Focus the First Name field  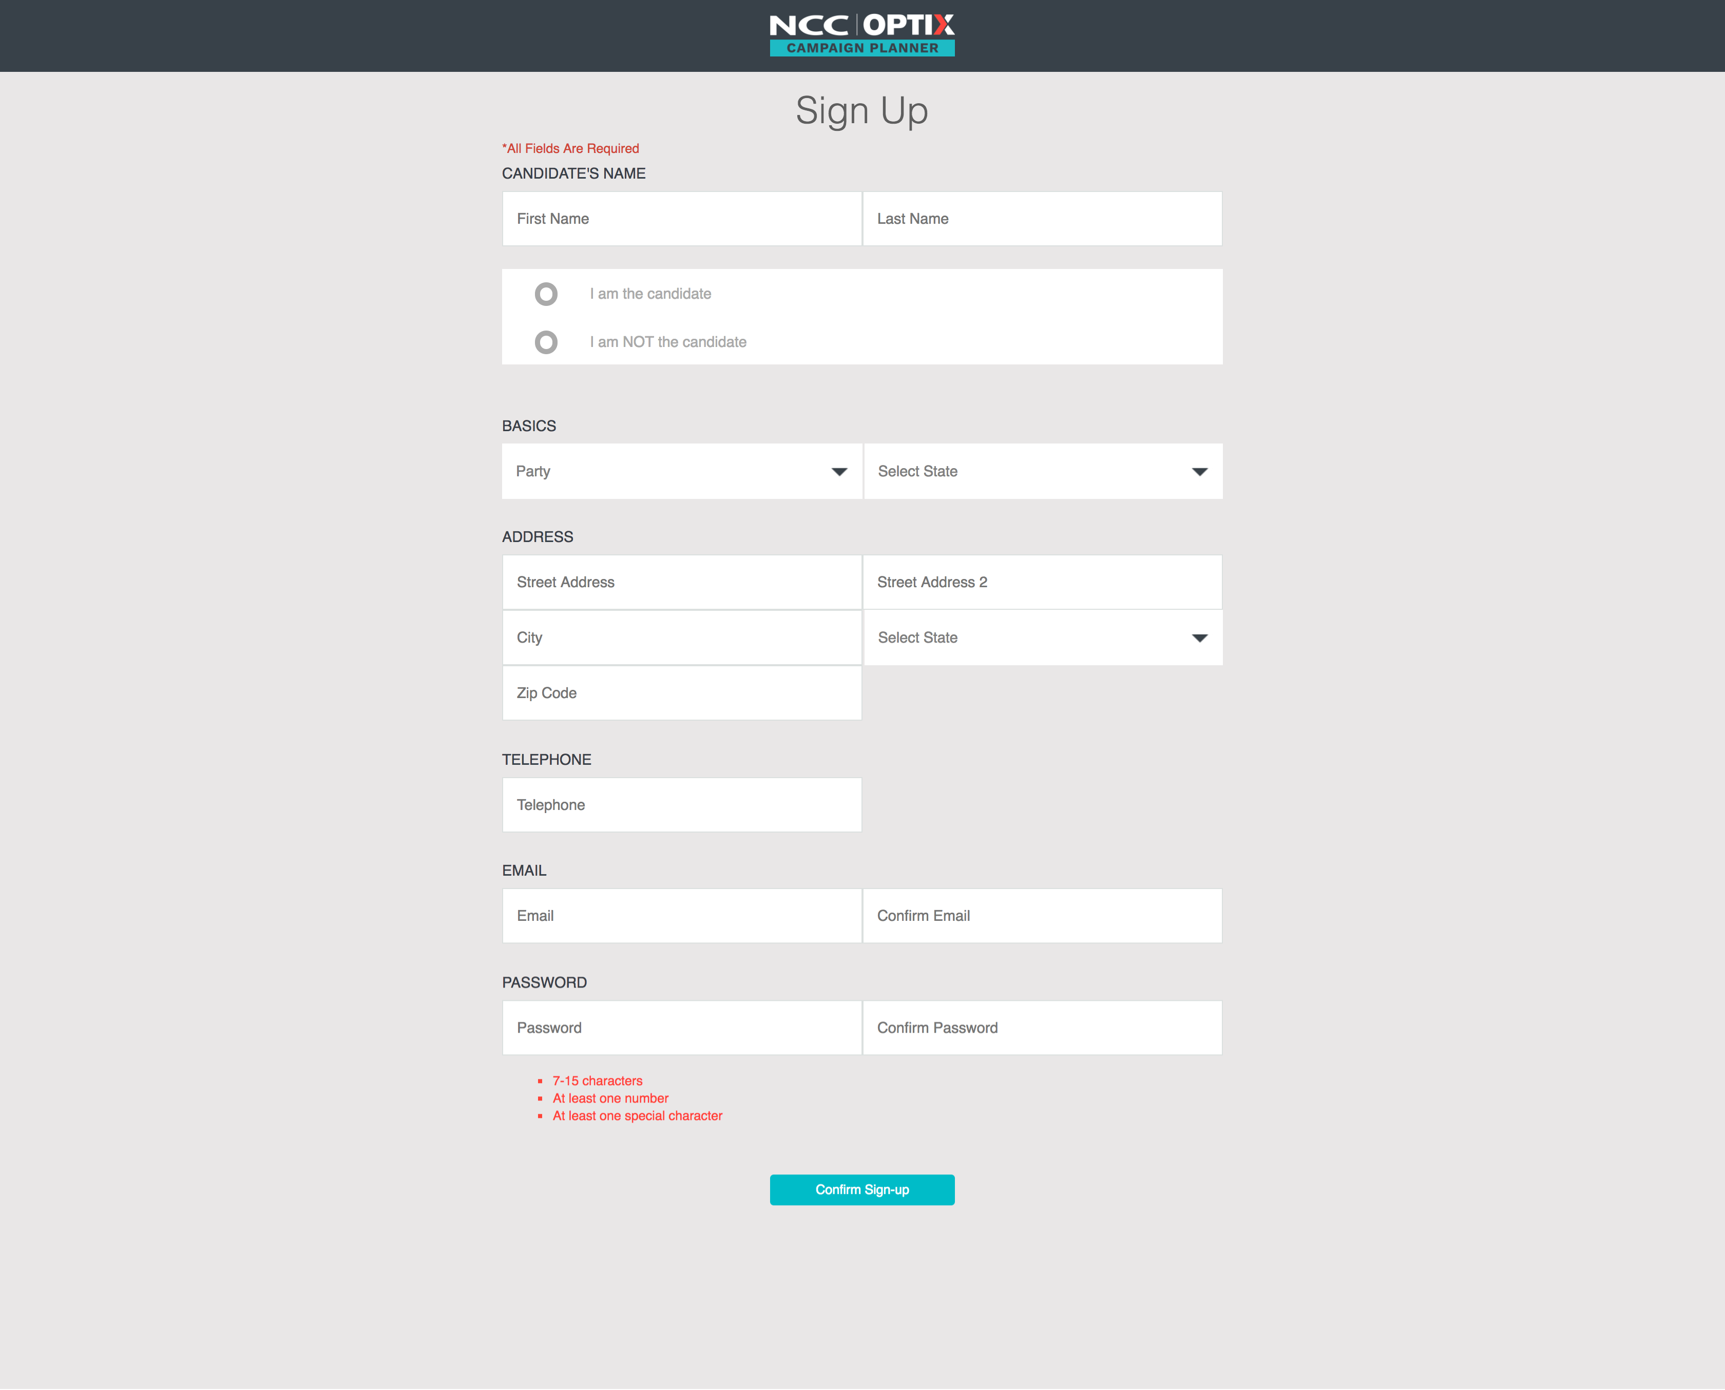[681, 219]
